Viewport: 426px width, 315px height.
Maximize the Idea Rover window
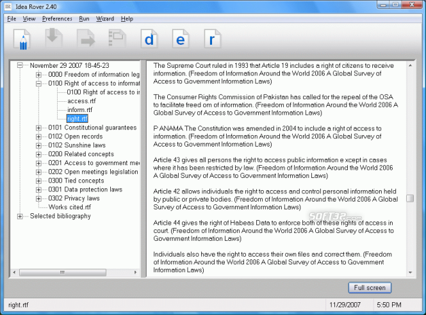click(x=396, y=5)
